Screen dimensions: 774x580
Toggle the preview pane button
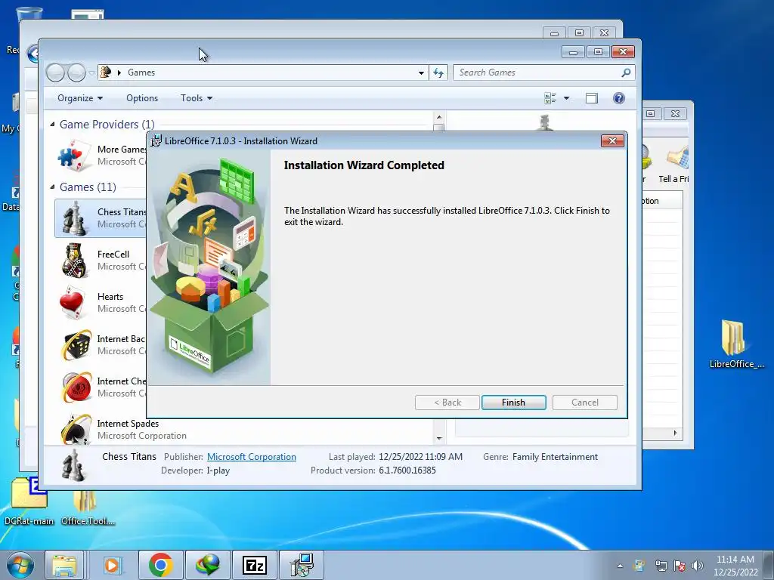(591, 98)
